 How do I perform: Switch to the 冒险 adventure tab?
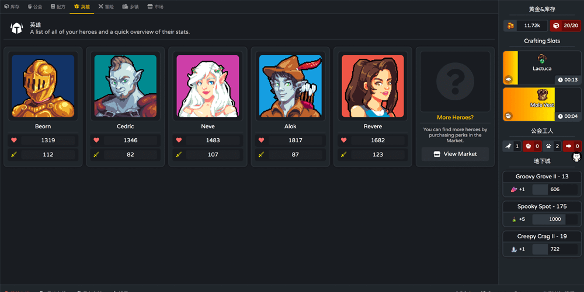pos(106,6)
